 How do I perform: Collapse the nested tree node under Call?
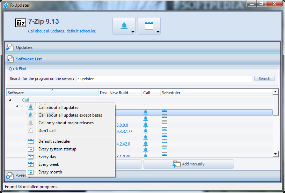pyautogui.click(x=17, y=106)
